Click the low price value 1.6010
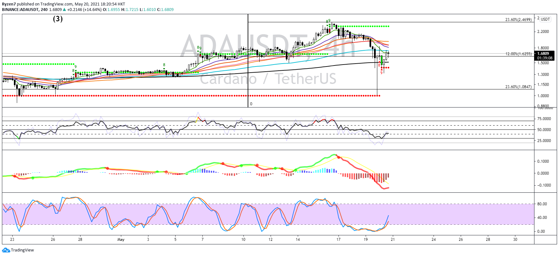Viewport: 559px width, 256px height. pos(149,10)
